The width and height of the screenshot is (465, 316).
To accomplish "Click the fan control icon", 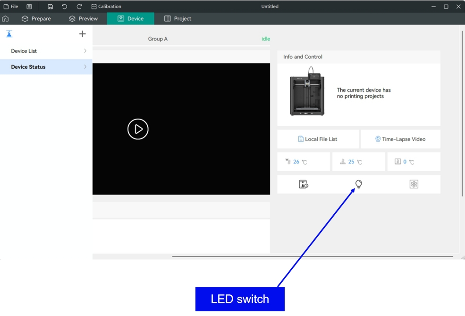I will (x=413, y=184).
